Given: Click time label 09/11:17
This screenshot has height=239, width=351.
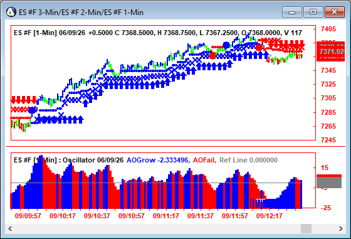Looking at the screenshot, I should pyautogui.click(x=166, y=216).
